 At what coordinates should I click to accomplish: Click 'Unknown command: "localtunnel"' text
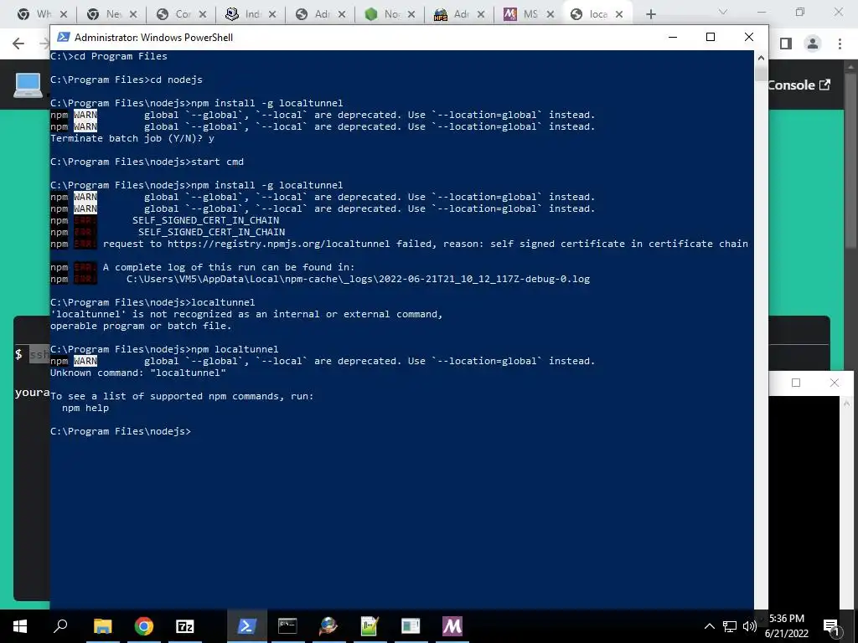coord(138,373)
